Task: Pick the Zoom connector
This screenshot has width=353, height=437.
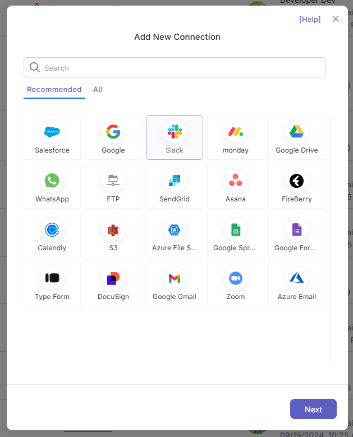Action: click(x=236, y=284)
